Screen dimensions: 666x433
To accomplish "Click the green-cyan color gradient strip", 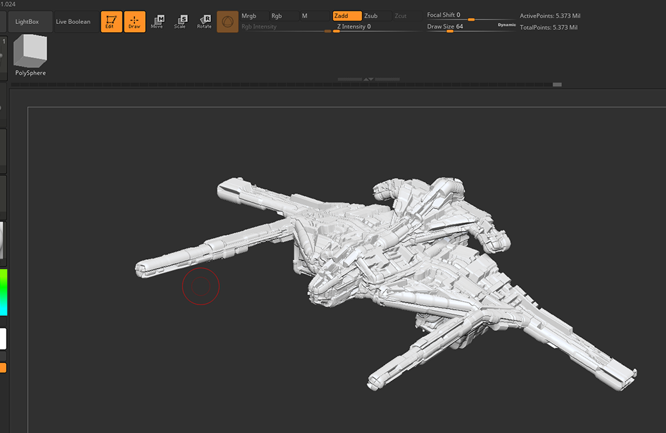I will pyautogui.click(x=3, y=292).
